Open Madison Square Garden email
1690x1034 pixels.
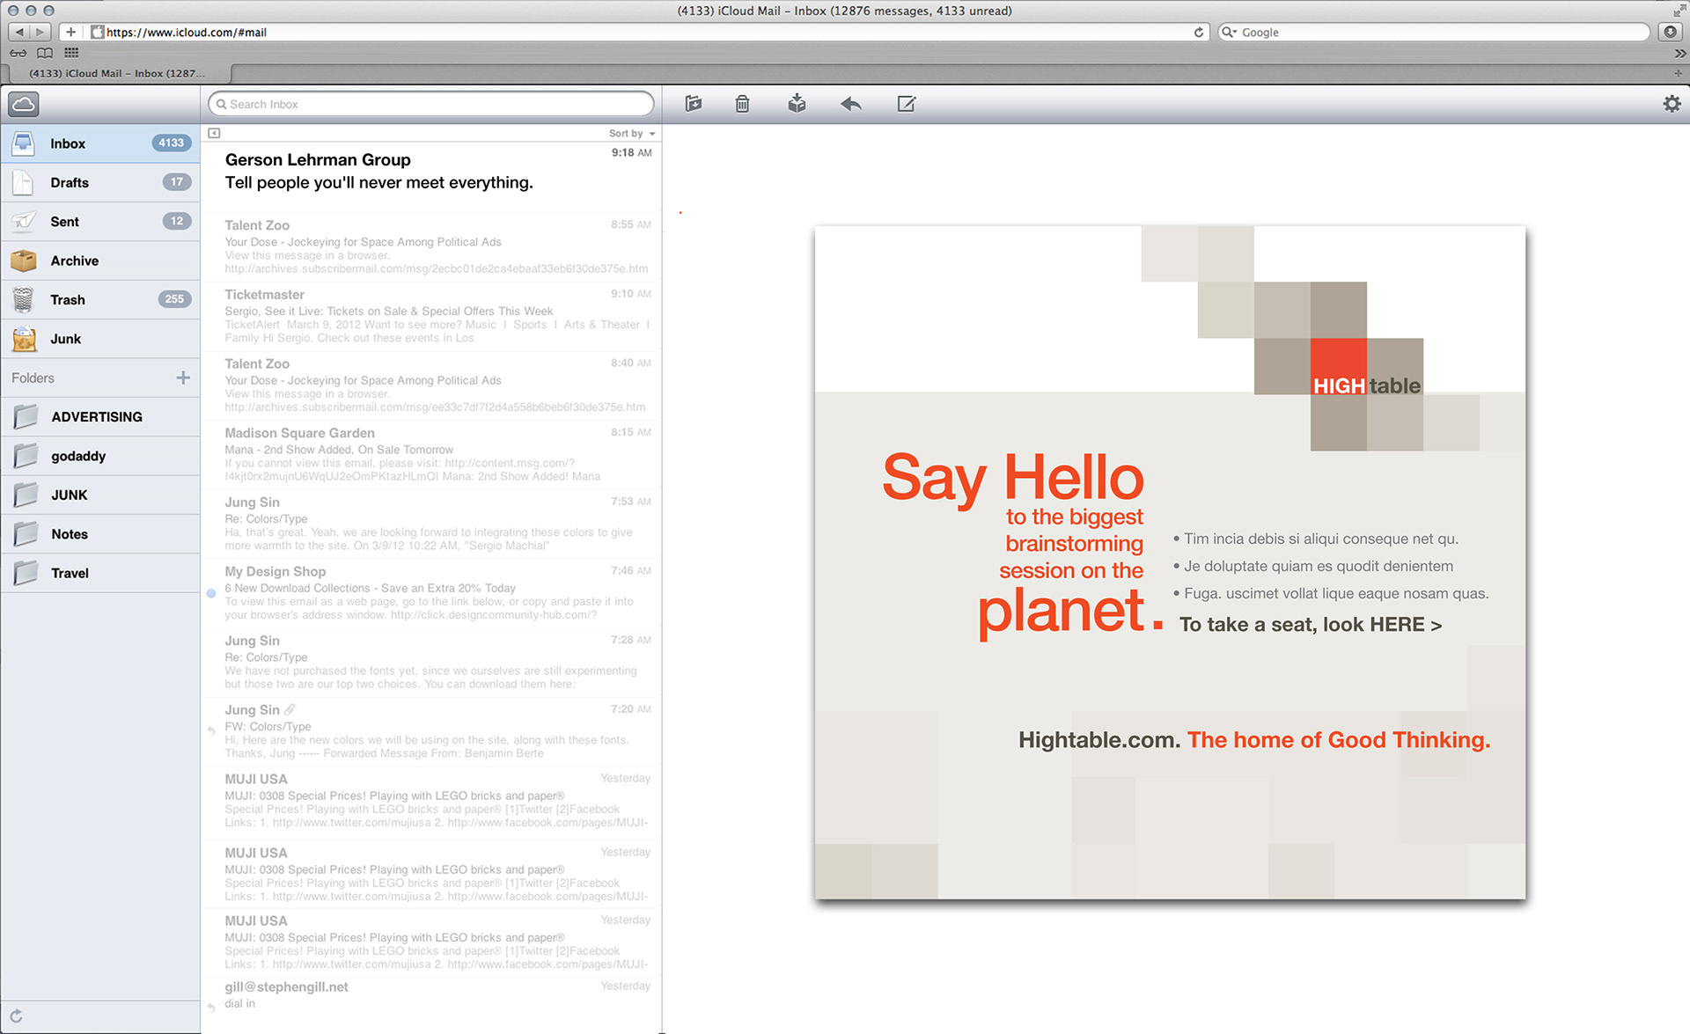[x=431, y=454]
